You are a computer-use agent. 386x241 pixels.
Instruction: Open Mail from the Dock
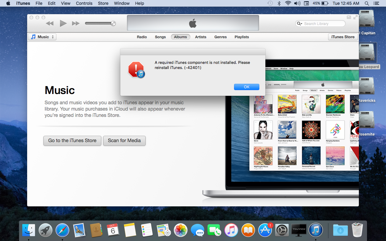[x=79, y=230]
